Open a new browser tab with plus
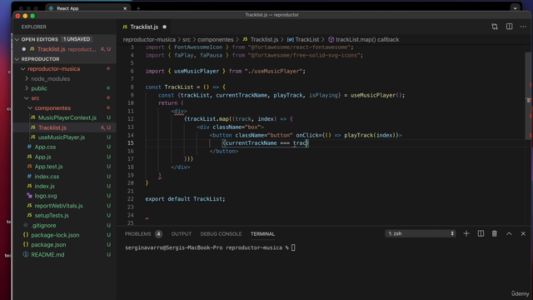 click(x=138, y=8)
